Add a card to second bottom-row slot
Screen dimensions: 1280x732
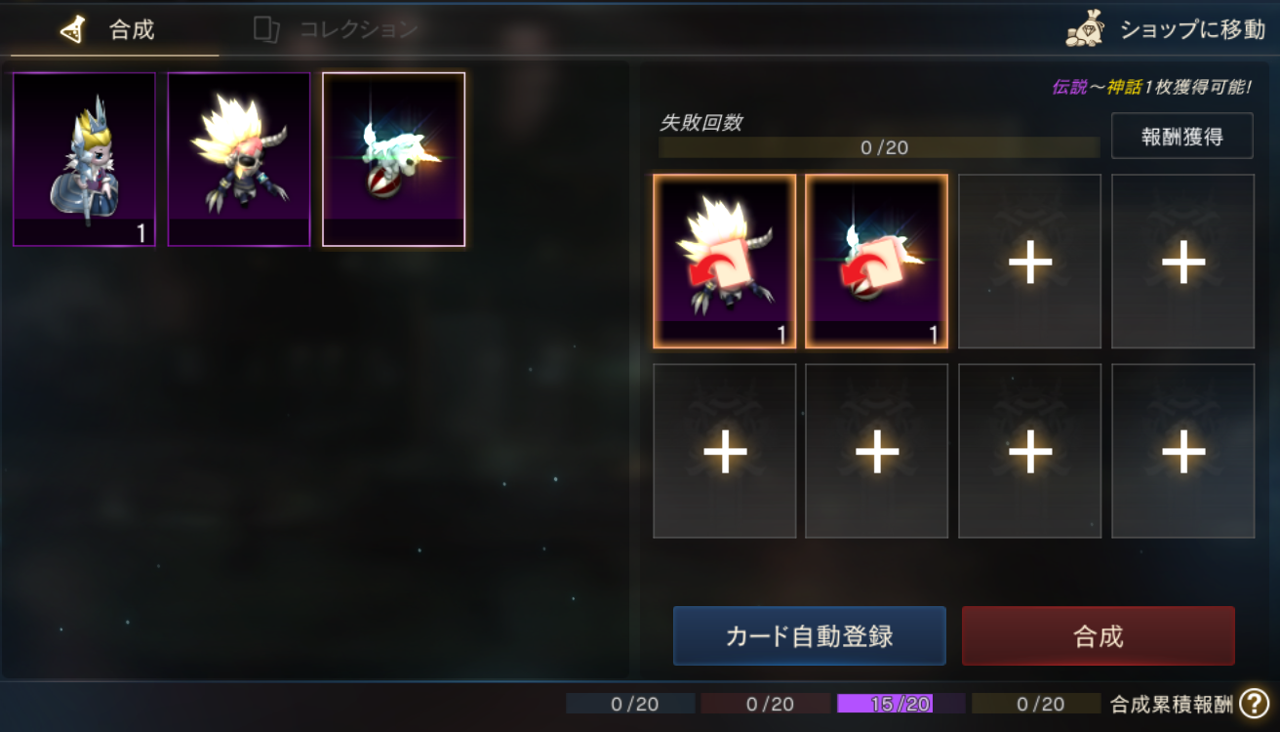(x=877, y=451)
